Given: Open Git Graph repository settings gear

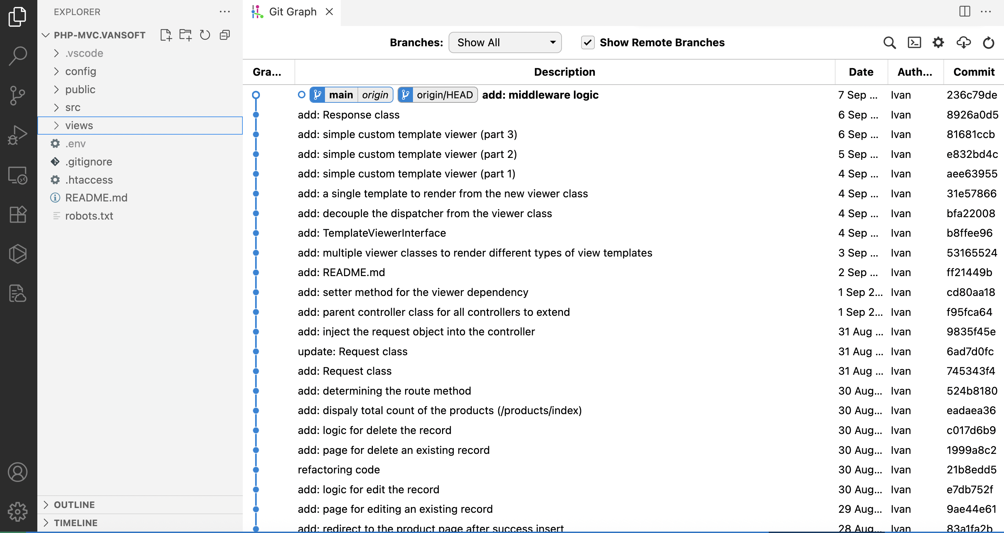Looking at the screenshot, I should coord(938,42).
